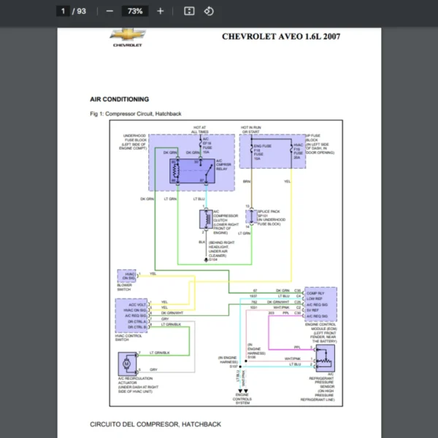The height and width of the screenshot is (438, 438).
Task: Click the A/C CMPRSR RELAY symbol
Action: coord(192,171)
